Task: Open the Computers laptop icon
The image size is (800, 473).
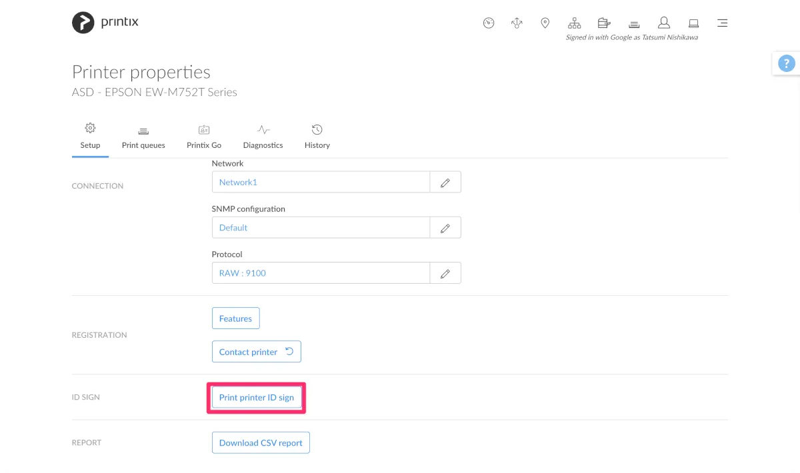Action: [x=693, y=23]
